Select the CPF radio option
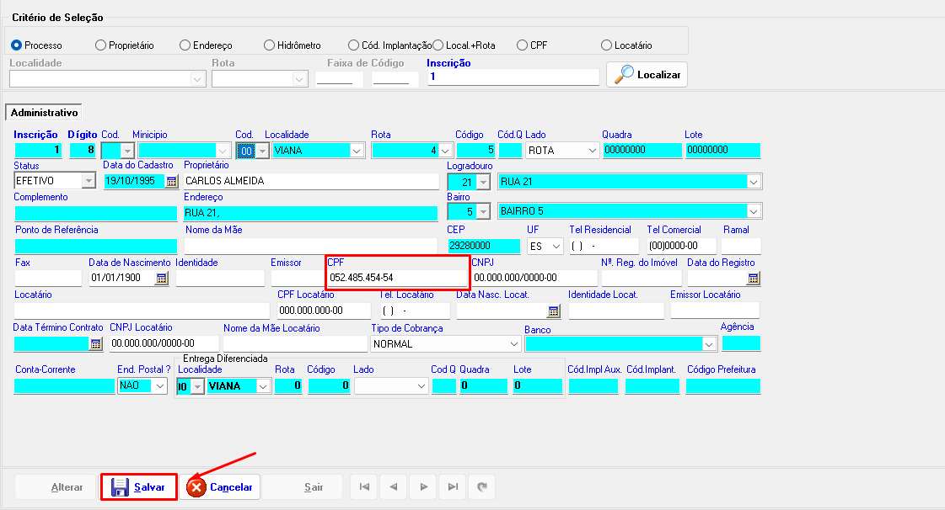Viewport: 945px width, 510px height. [x=523, y=45]
